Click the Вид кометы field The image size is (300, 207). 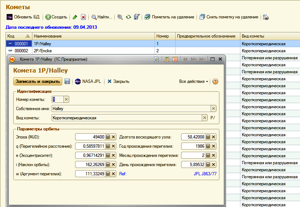(x=127, y=118)
